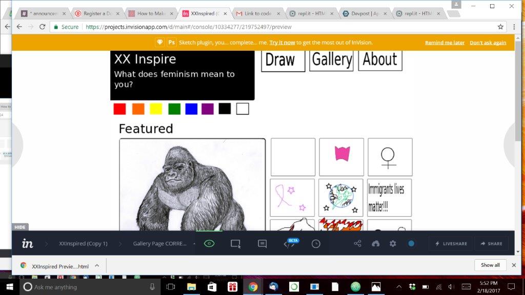Show hidden system tray icons
Viewport: 525px width, 295px height.
click(x=399, y=287)
